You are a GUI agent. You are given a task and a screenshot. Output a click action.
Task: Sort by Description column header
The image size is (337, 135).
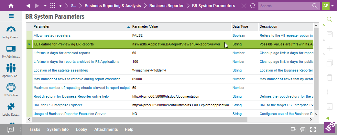286,26
